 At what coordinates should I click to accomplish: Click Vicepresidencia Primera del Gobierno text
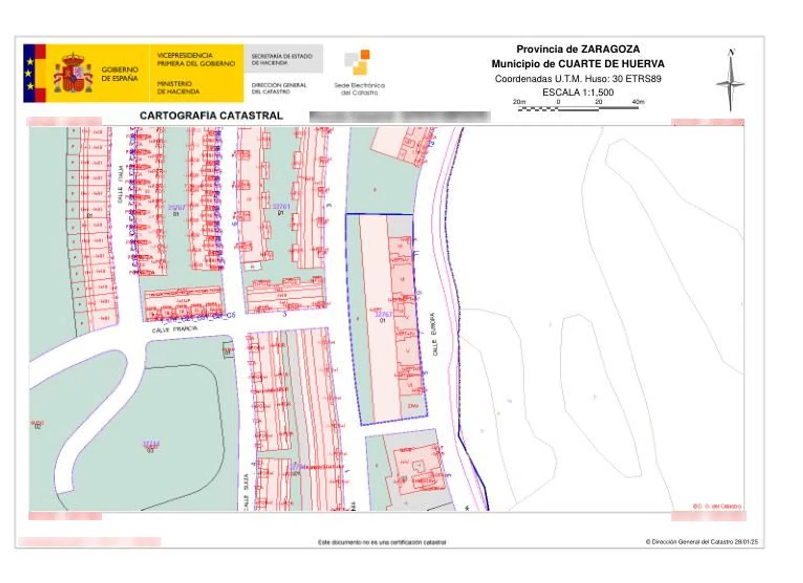(x=195, y=59)
